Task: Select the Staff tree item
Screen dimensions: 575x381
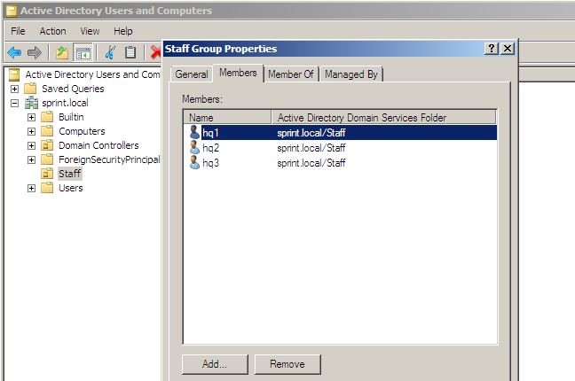Action: point(70,174)
